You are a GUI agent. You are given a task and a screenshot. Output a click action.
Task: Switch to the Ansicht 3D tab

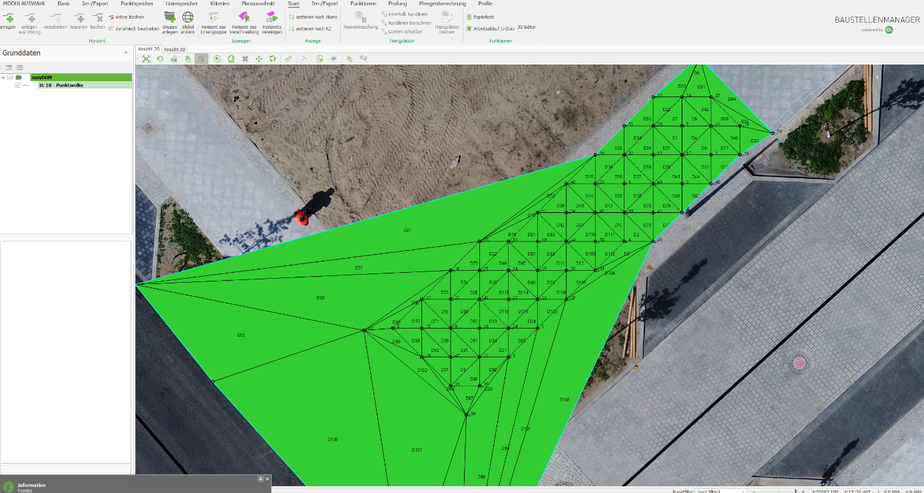pos(175,49)
